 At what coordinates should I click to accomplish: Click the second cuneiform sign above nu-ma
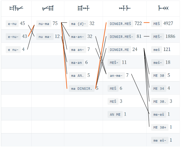tap(48, 8)
